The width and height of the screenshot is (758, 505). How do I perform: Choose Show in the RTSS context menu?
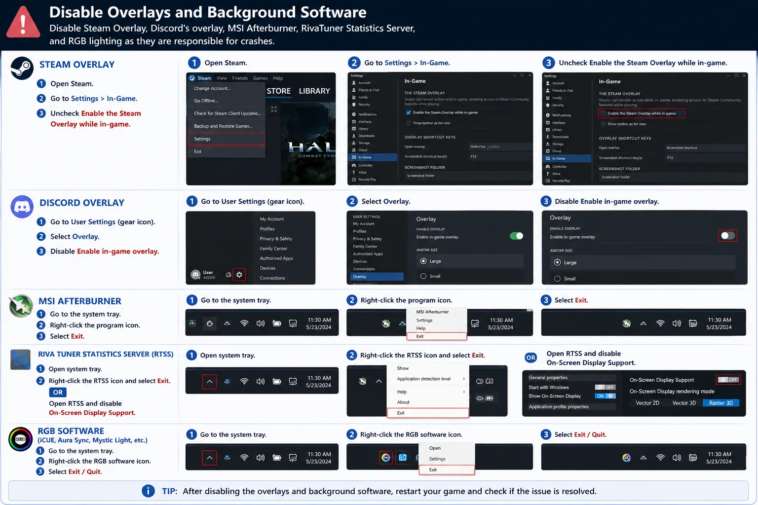[x=427, y=368]
